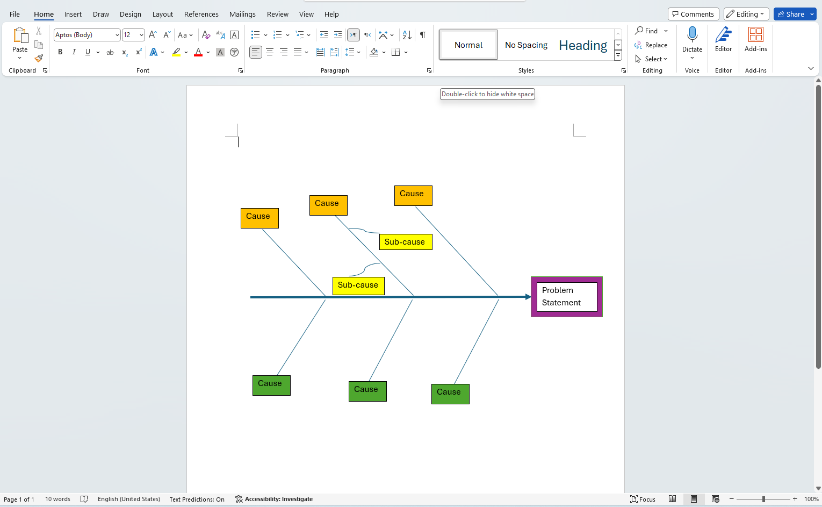Switch to the References ribbon tab

click(x=201, y=14)
